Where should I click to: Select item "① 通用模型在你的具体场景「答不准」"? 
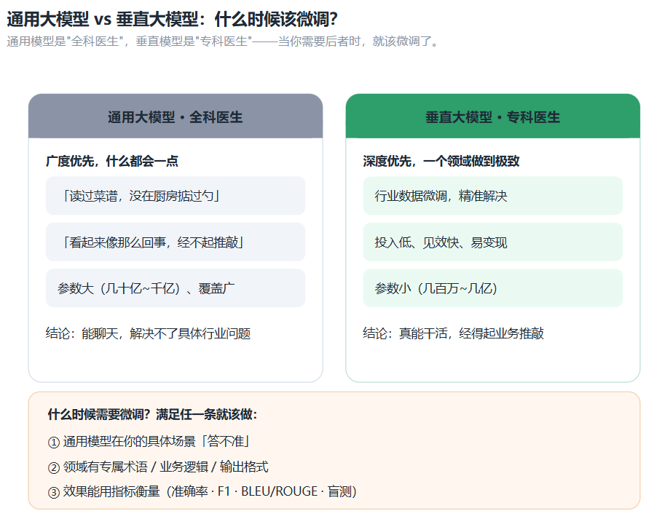tap(149, 441)
